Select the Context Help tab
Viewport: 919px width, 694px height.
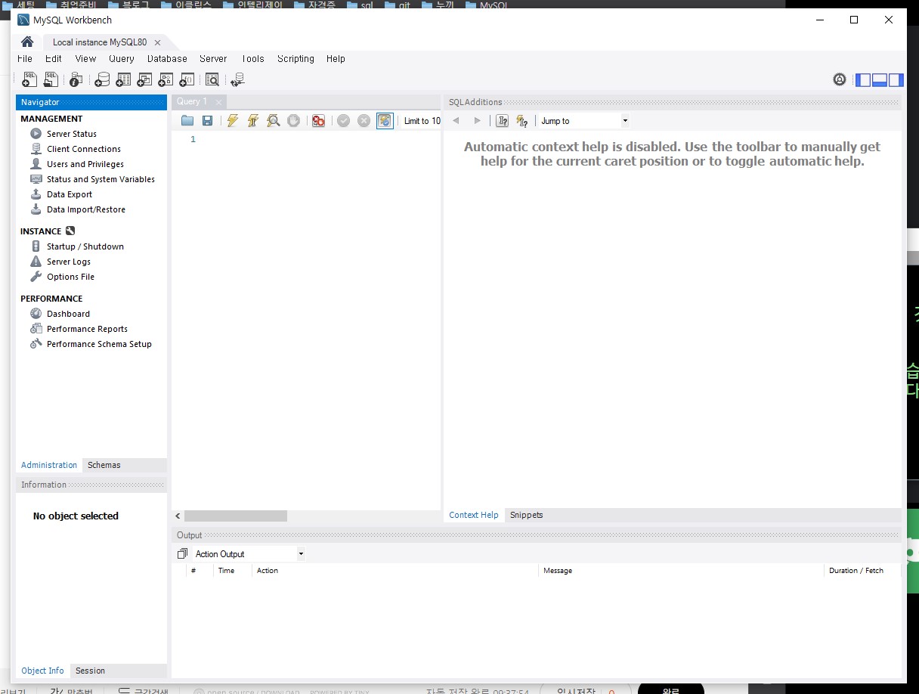tap(474, 515)
